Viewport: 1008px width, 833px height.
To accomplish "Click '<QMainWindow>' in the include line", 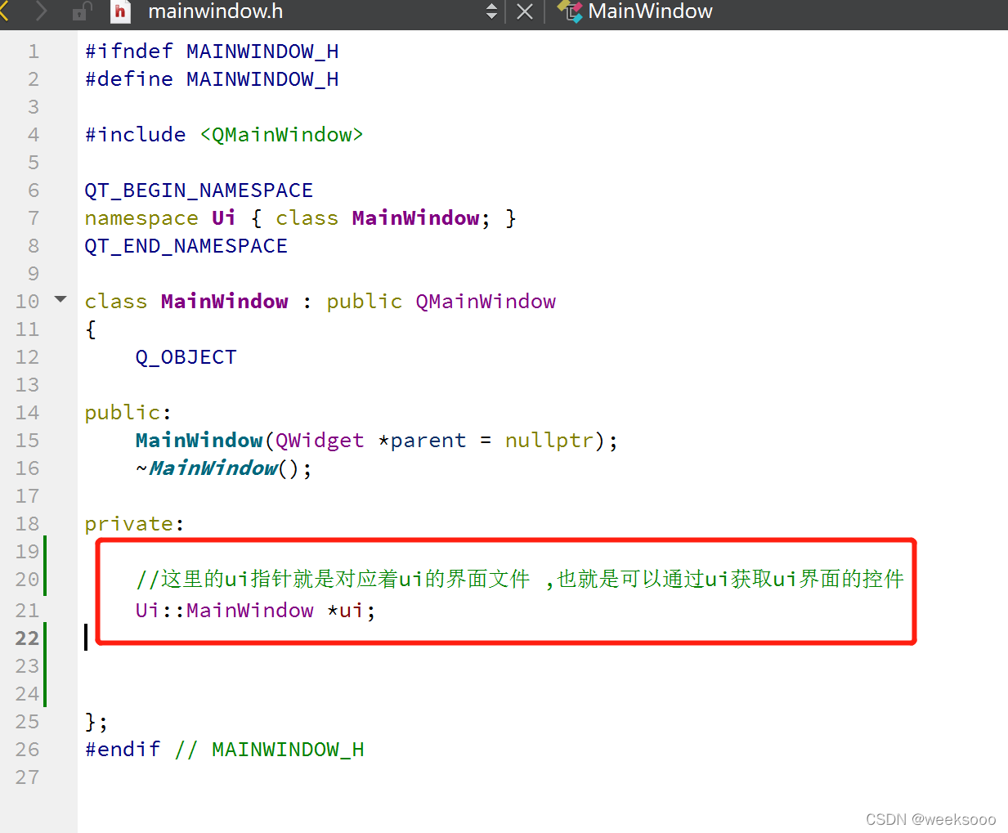I will pos(281,135).
